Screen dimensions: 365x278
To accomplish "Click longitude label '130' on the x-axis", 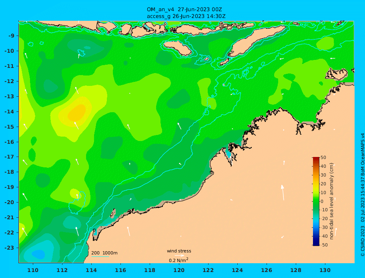I will tap(325, 270).
